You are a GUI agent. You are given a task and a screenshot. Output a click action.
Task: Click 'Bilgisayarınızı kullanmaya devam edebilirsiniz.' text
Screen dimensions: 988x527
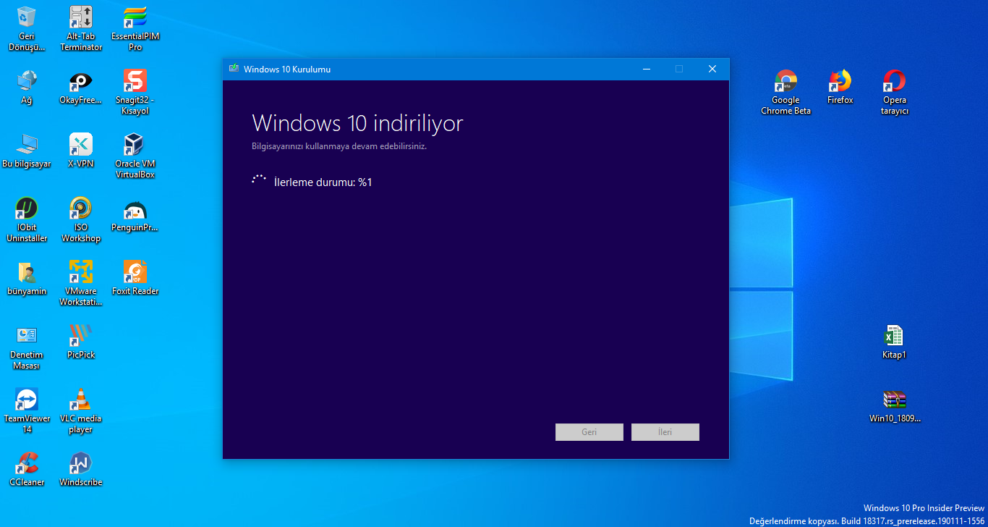point(339,146)
